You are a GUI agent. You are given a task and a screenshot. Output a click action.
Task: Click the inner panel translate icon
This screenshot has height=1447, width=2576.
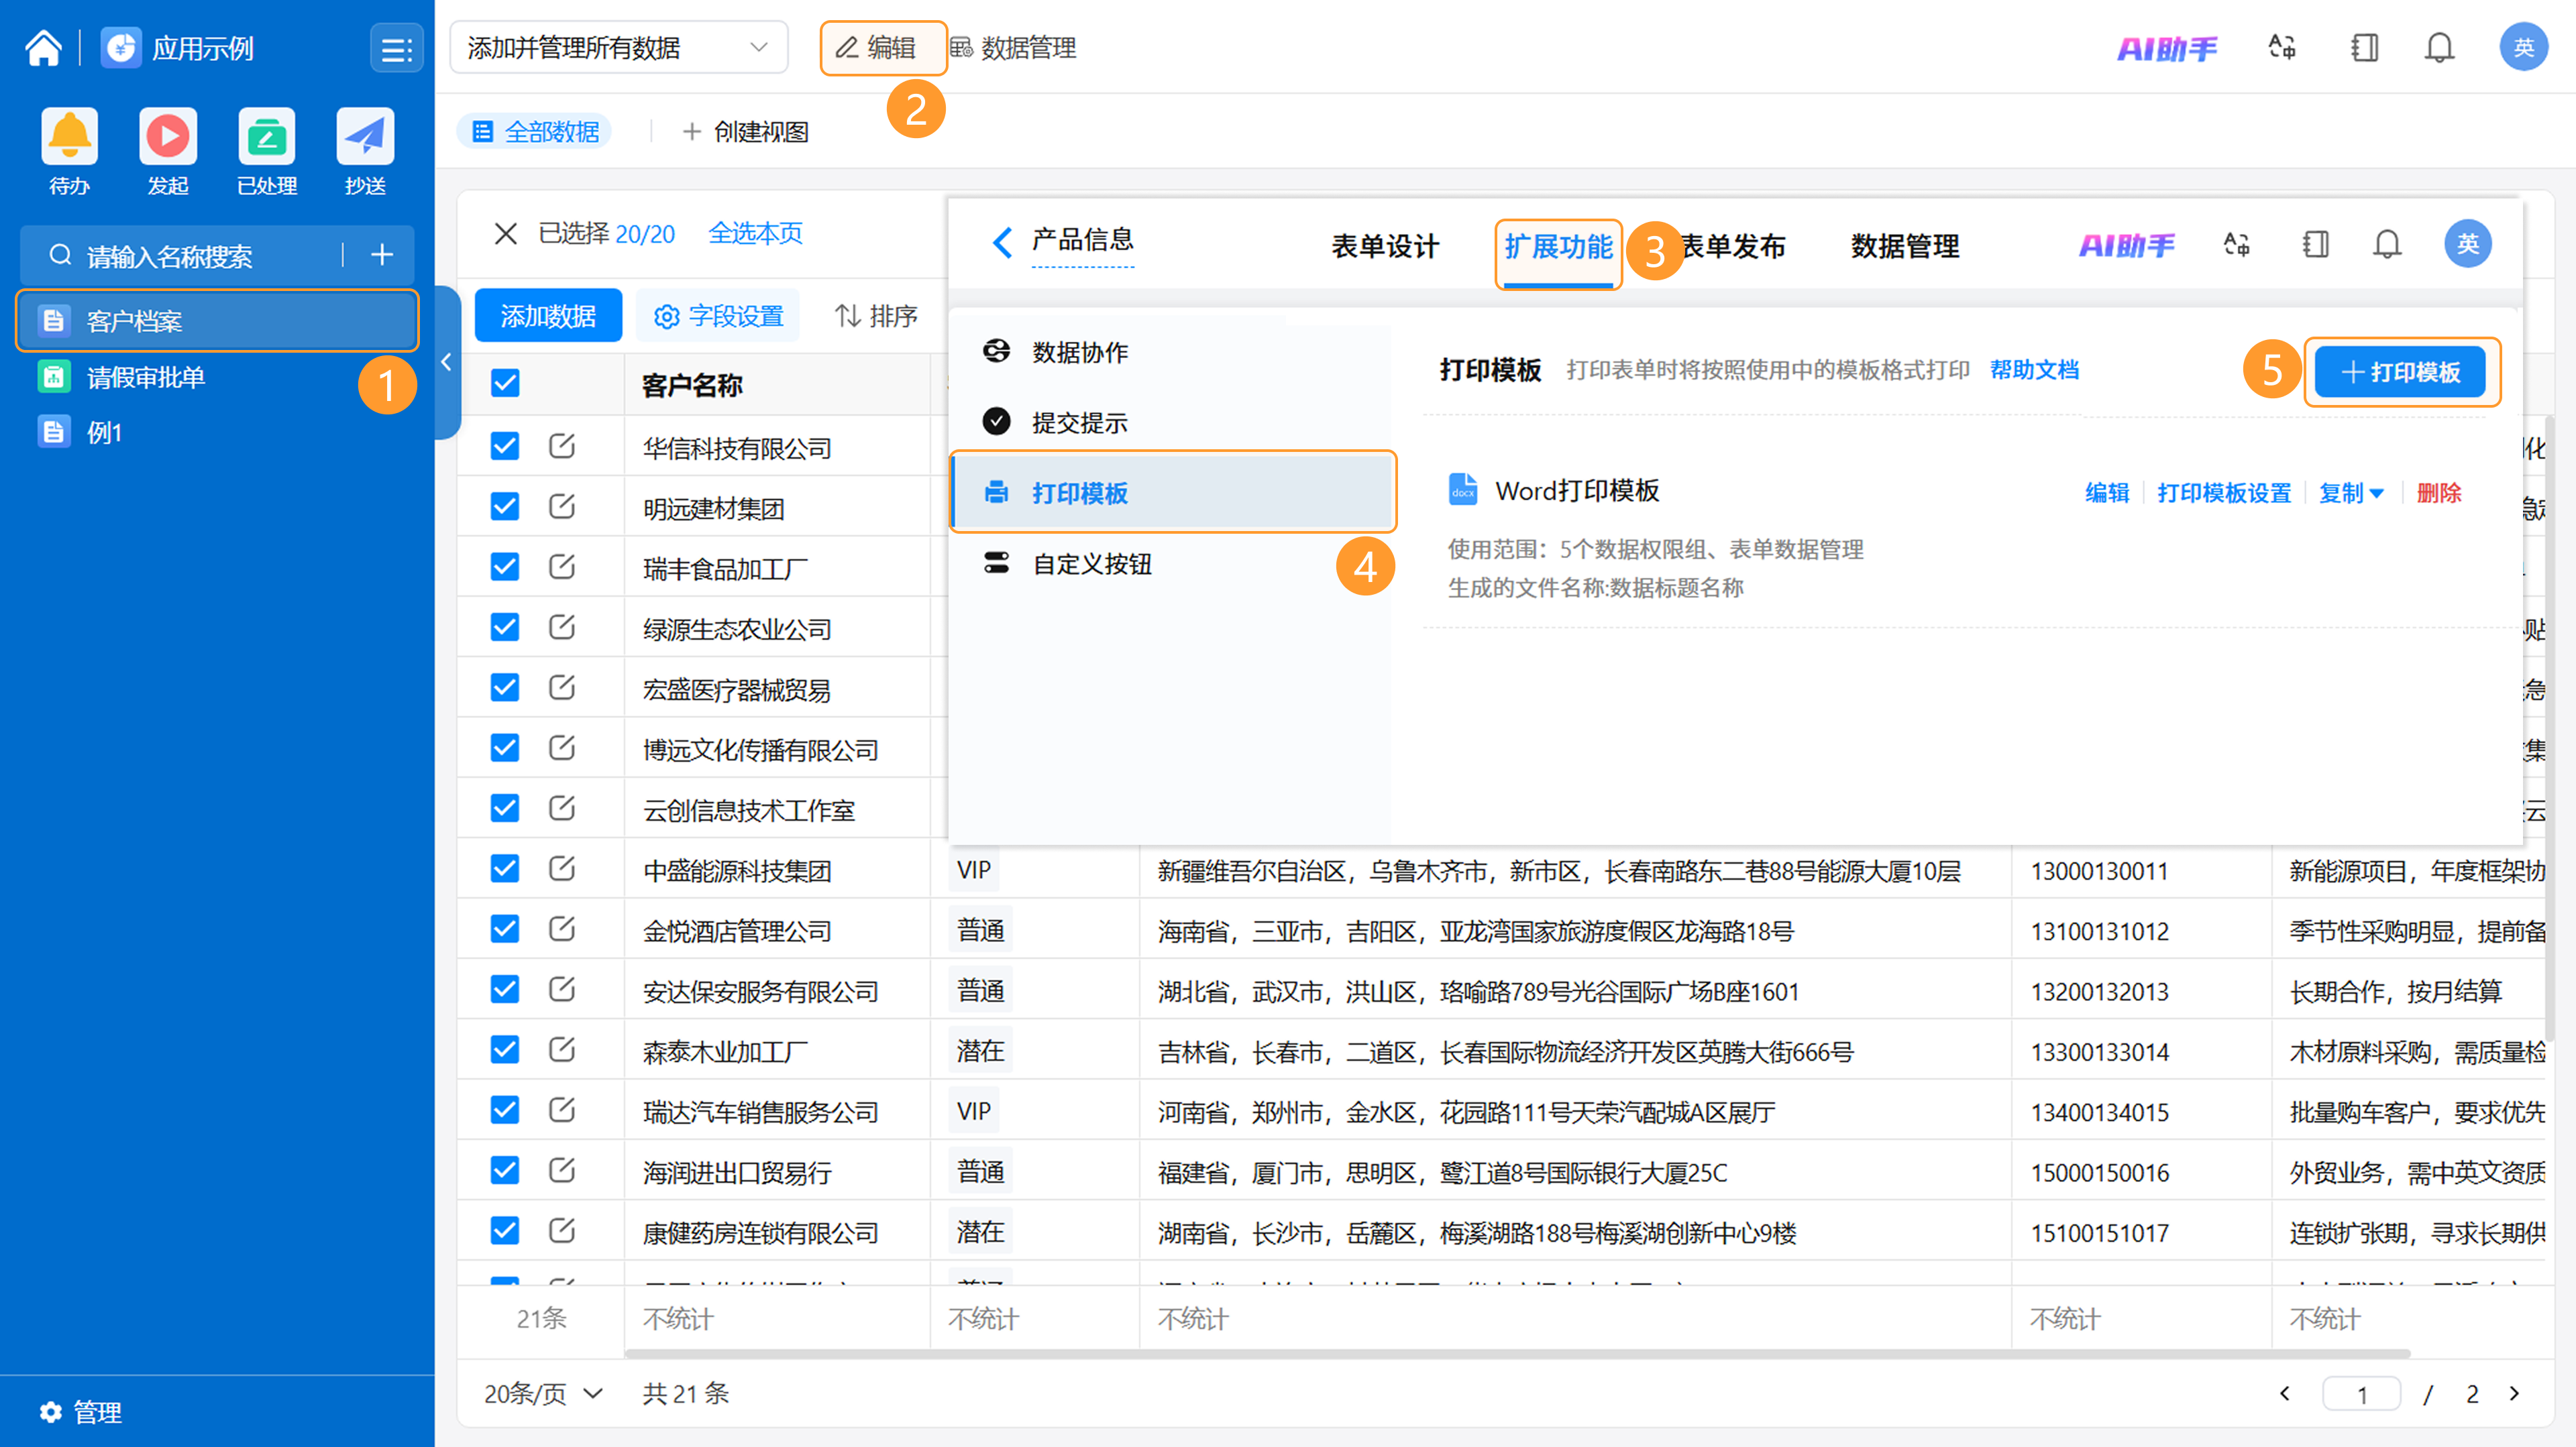pos(2236,245)
